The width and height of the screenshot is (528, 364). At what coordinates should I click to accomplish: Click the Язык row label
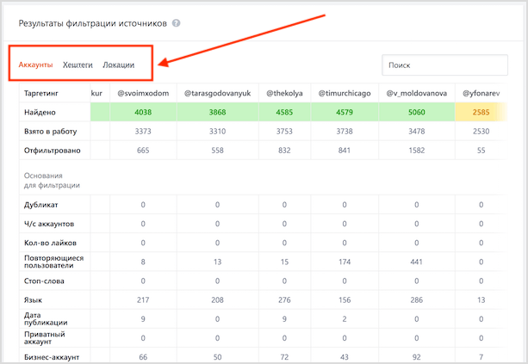pos(35,300)
